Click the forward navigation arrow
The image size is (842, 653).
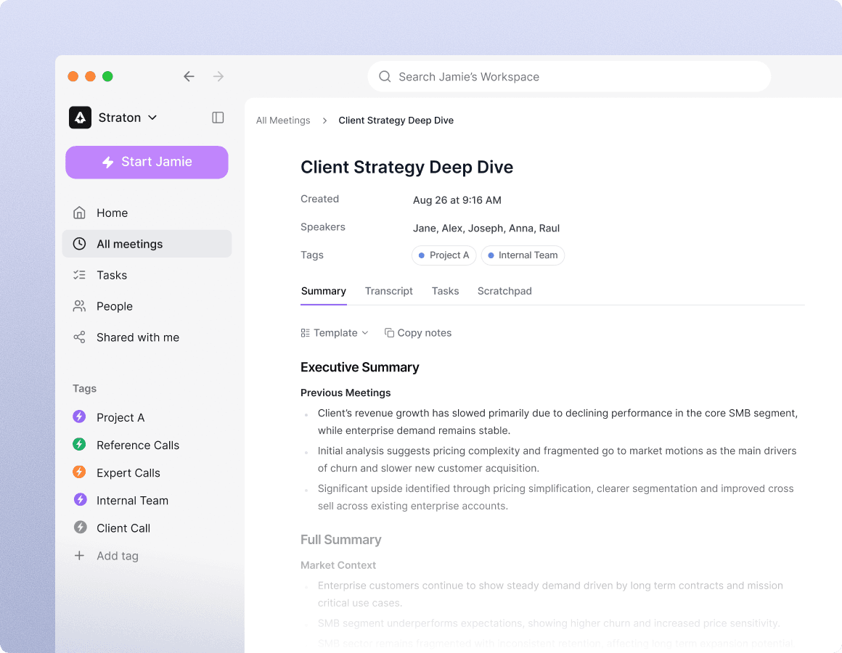[218, 76]
